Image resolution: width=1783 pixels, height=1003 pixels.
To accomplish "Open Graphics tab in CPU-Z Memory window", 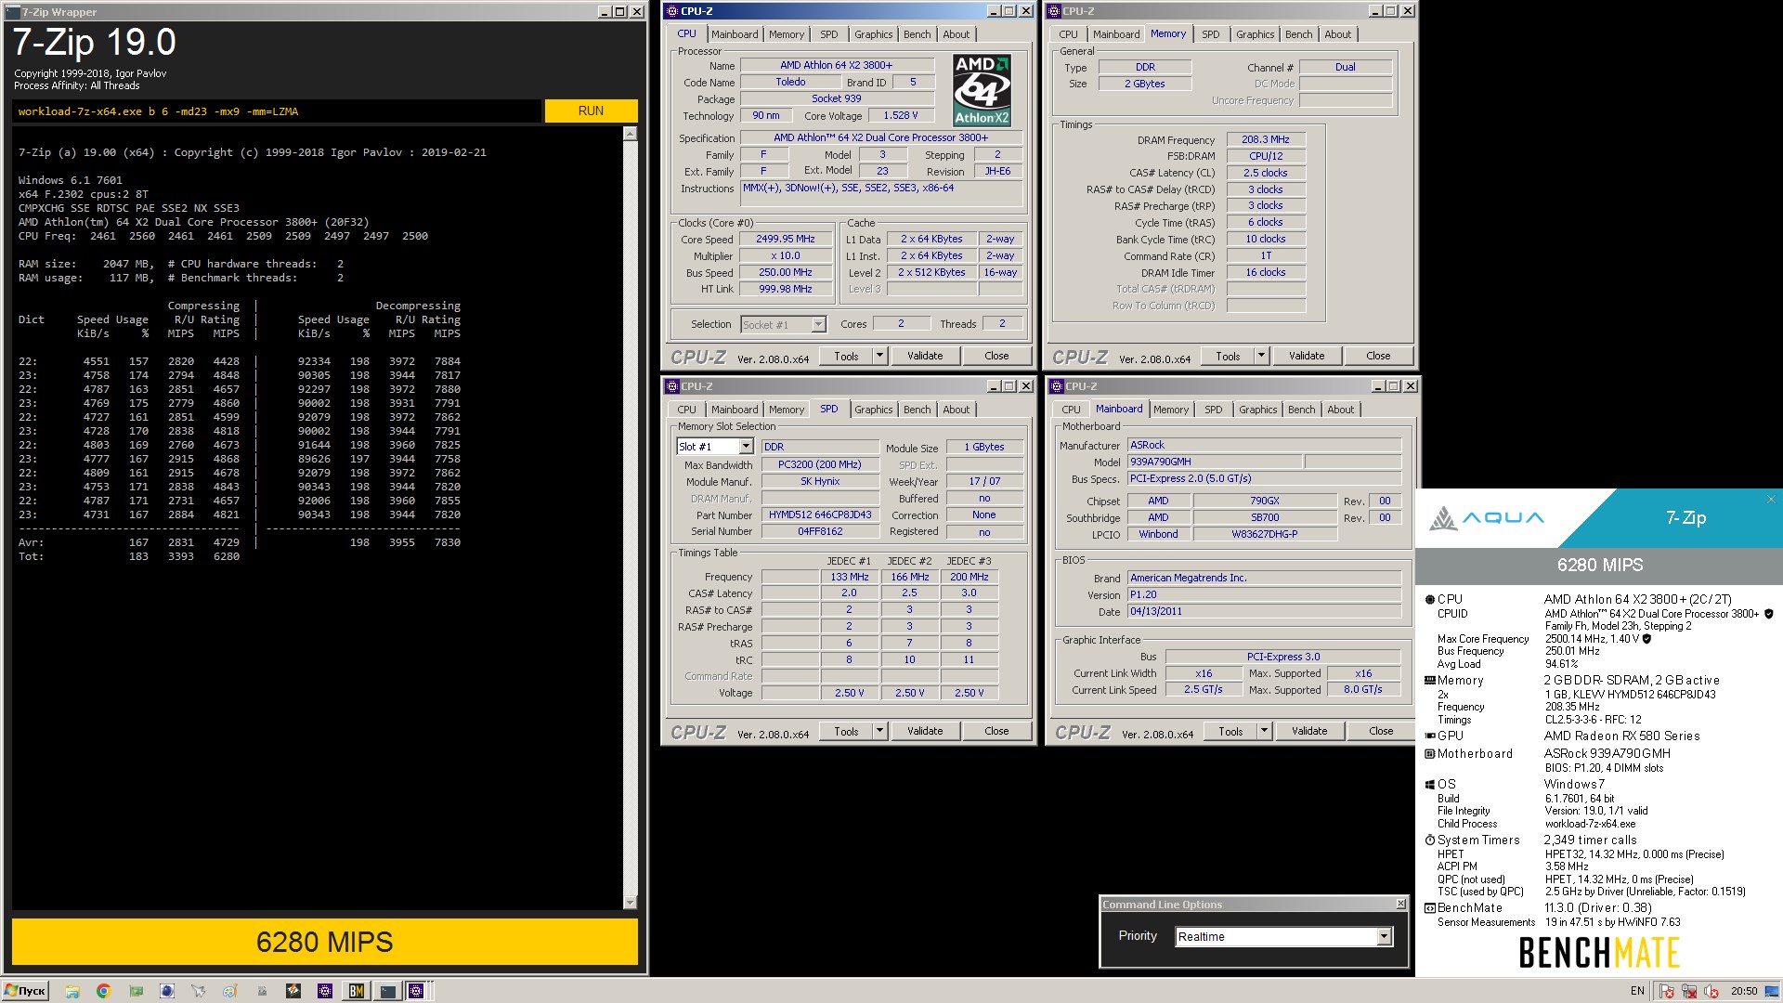I will (x=1255, y=34).
